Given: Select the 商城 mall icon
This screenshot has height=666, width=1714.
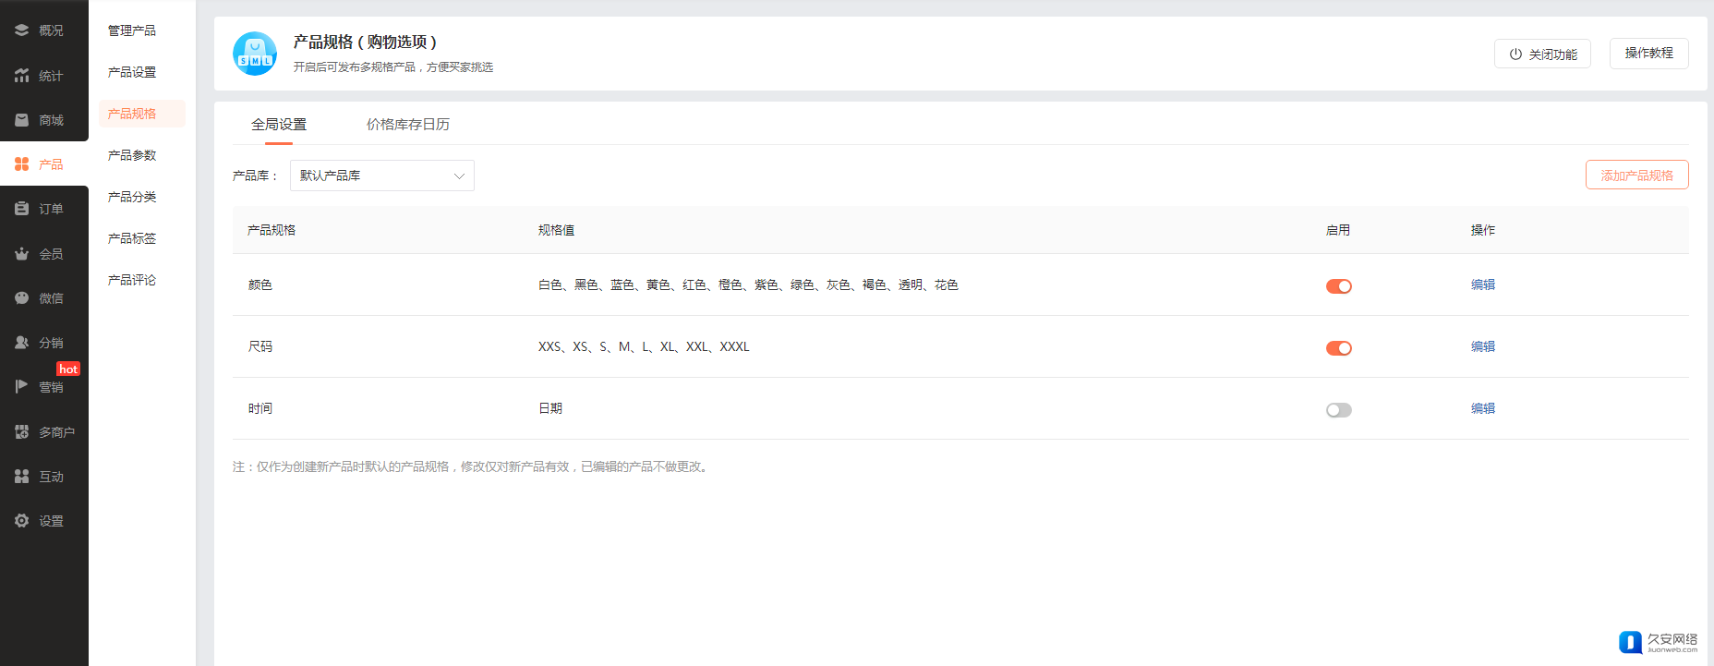Looking at the screenshot, I should pyautogui.click(x=21, y=120).
